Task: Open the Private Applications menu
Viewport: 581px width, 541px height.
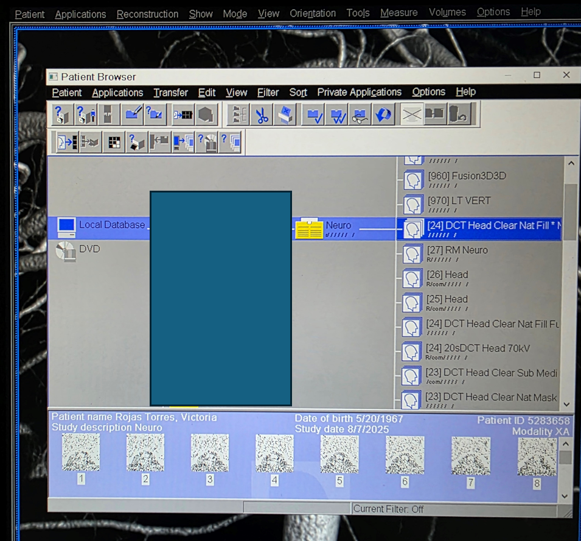Action: click(x=359, y=92)
